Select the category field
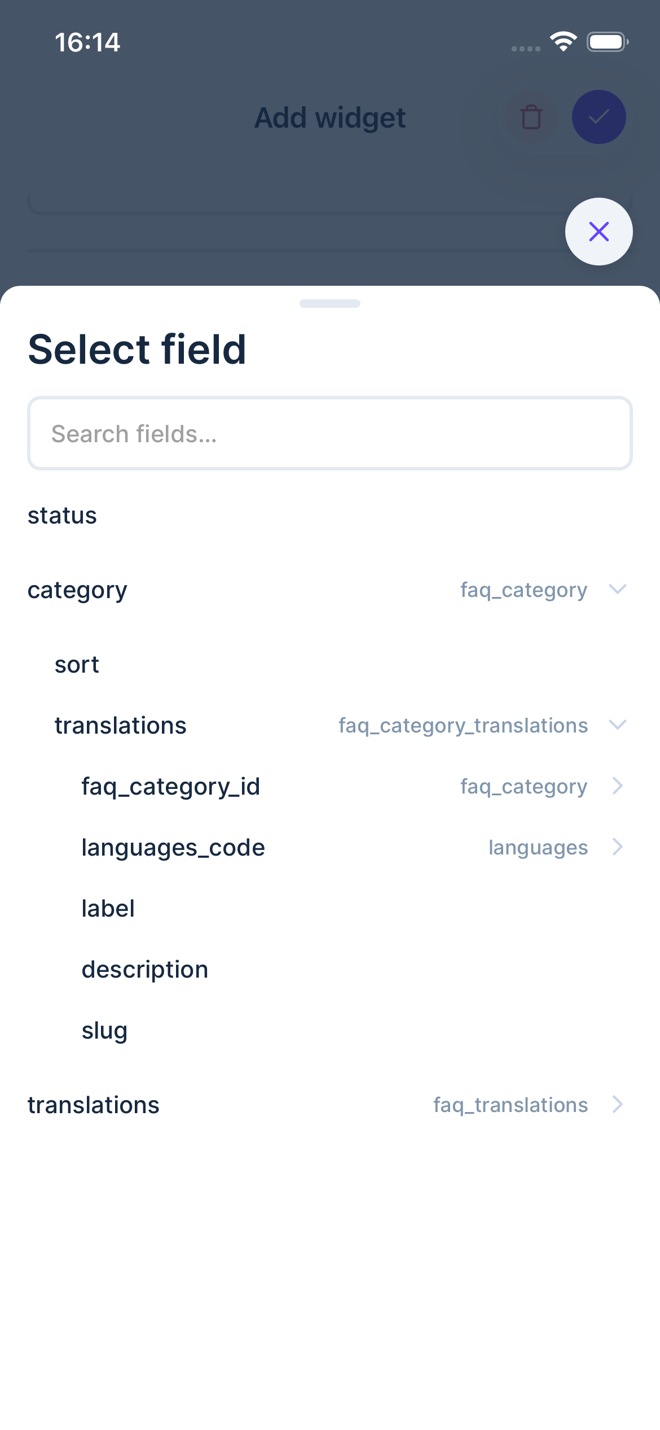This screenshot has width=660, height=1430. point(77,590)
